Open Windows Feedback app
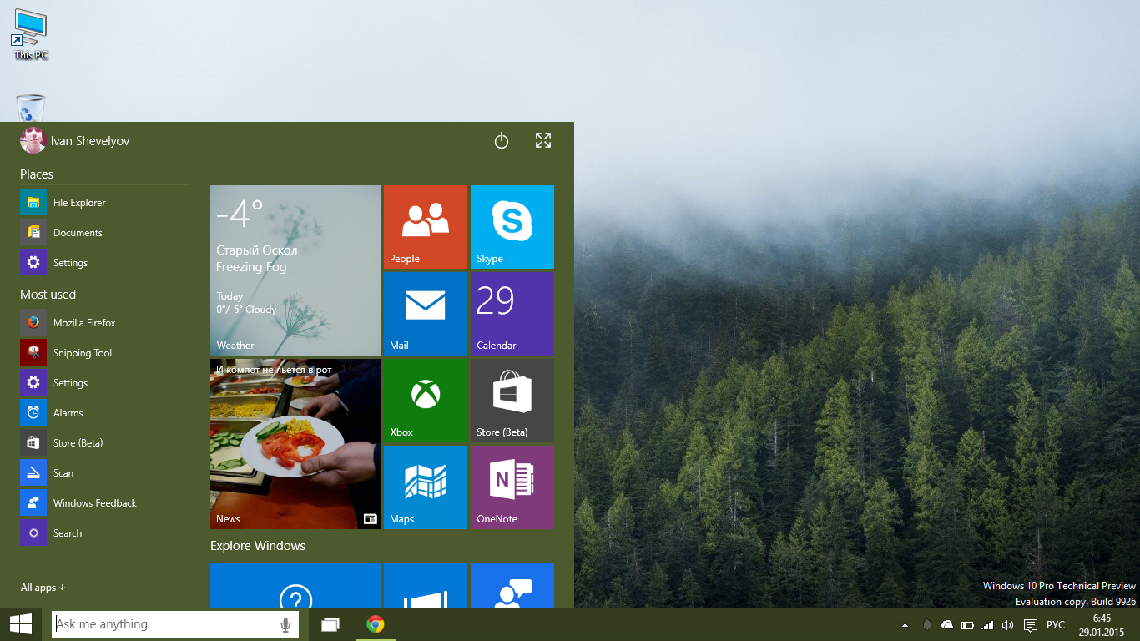This screenshot has height=641, width=1140. (x=105, y=502)
